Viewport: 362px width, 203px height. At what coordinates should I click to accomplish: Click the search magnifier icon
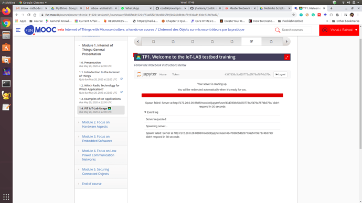coord(278,30)
